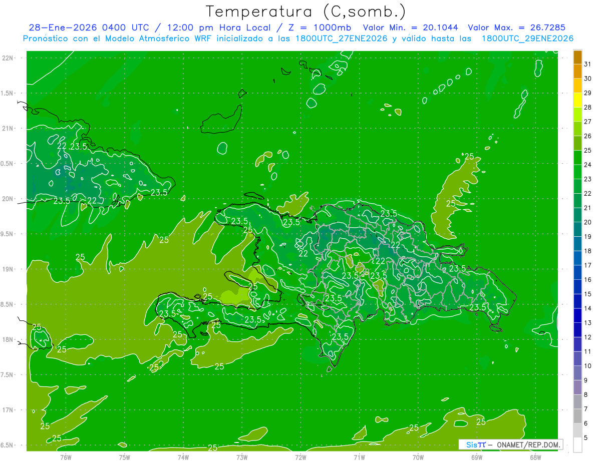This screenshot has width=601, height=464.
Task: Click the 74W longitude axis label
Action: [183, 457]
